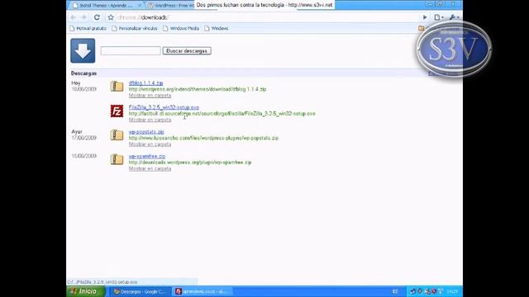Click the 15/06/2009 date label
The width and height of the screenshot is (529, 297).
[83, 156]
